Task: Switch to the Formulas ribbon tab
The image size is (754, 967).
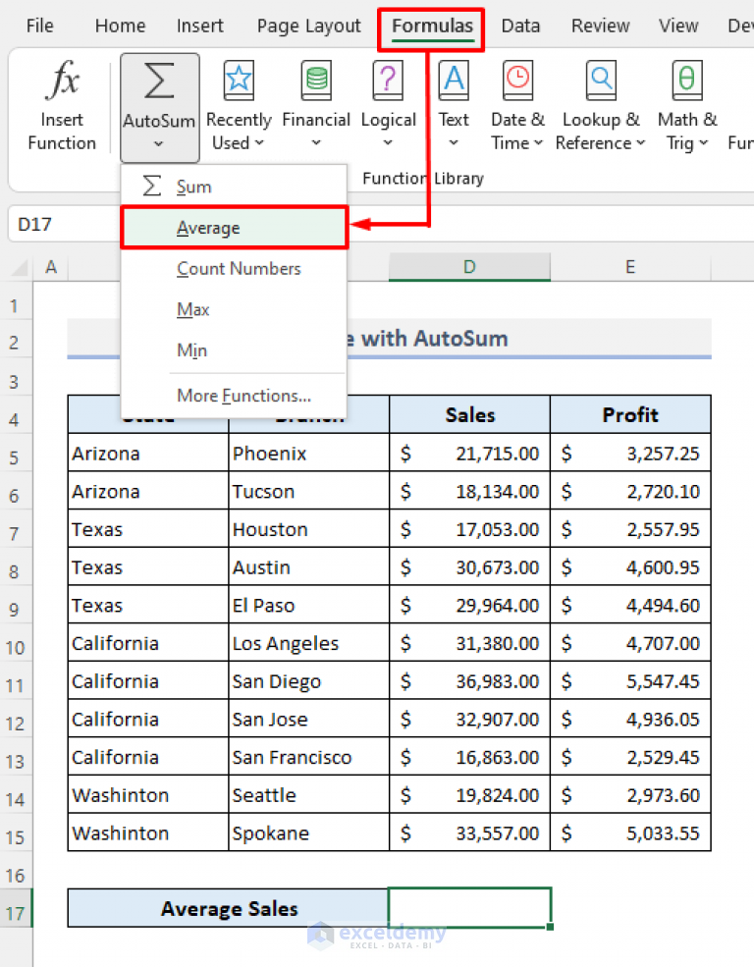Action: 432,26
